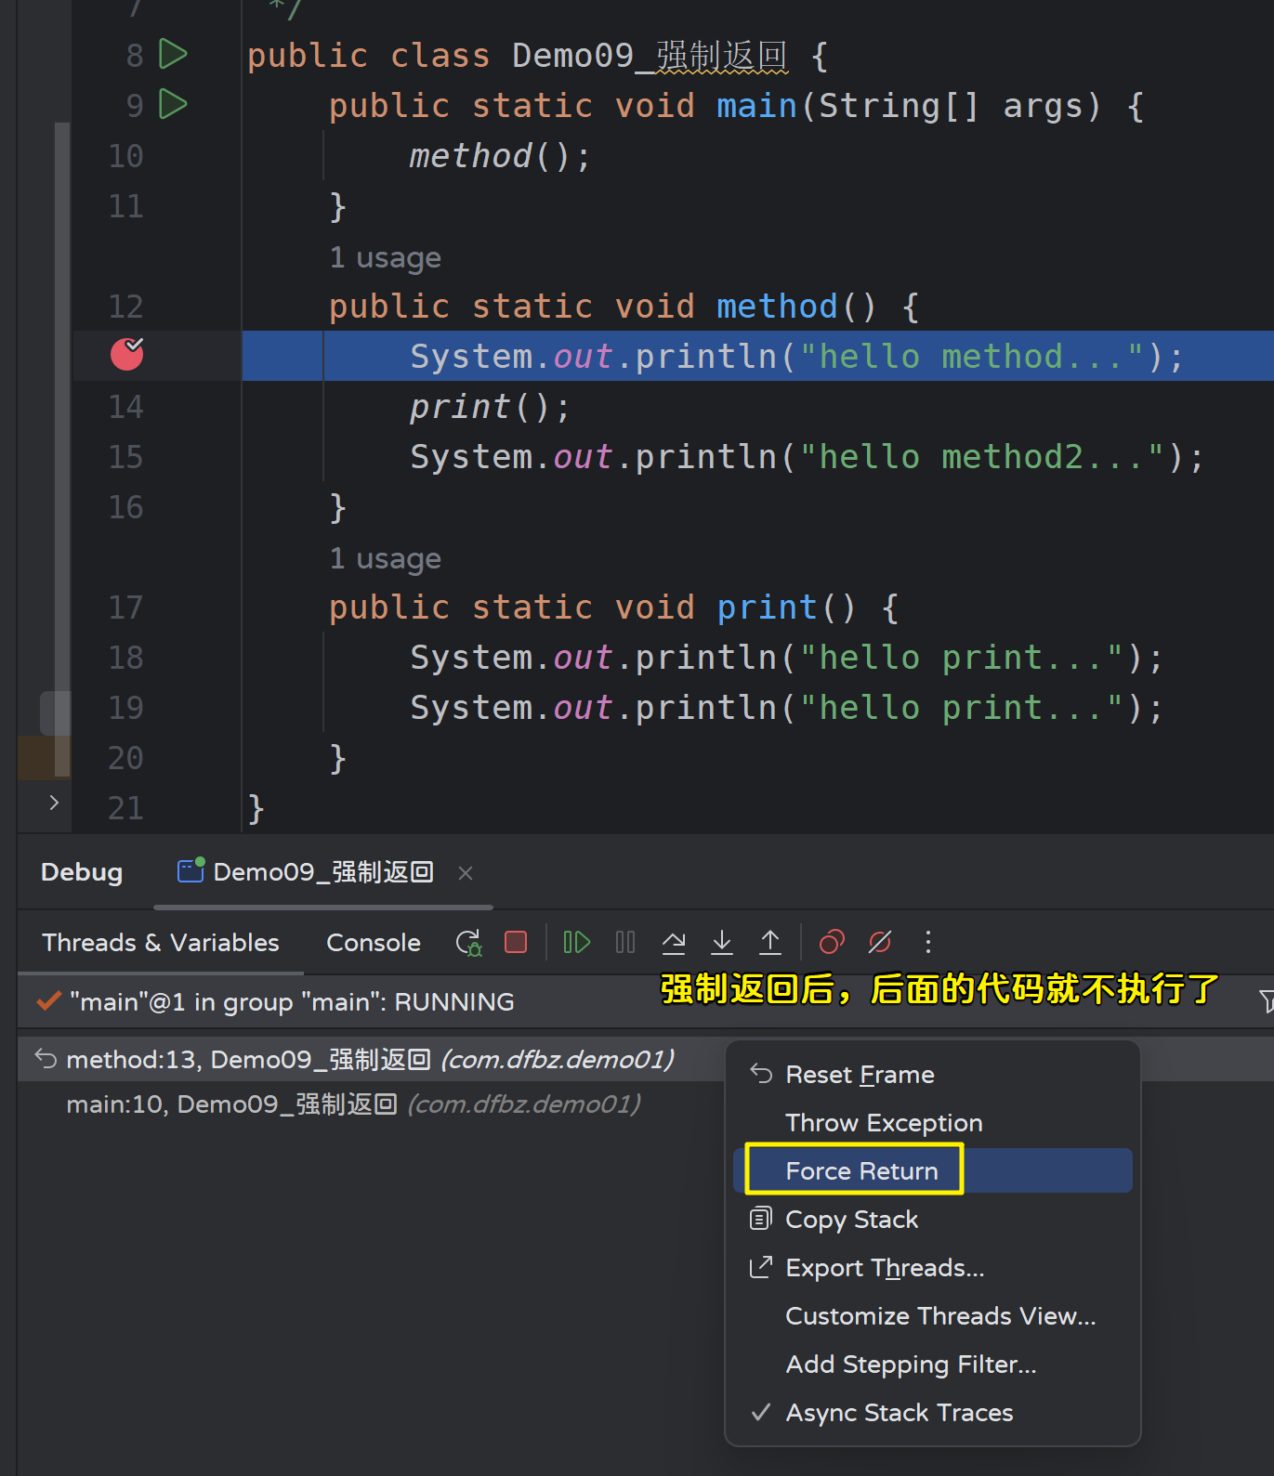
Task: Switch to the Threads & Variables tab
Action: (161, 943)
